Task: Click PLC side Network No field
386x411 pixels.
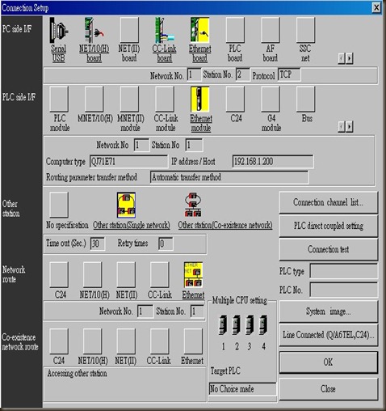Action: pyautogui.click(x=141, y=145)
